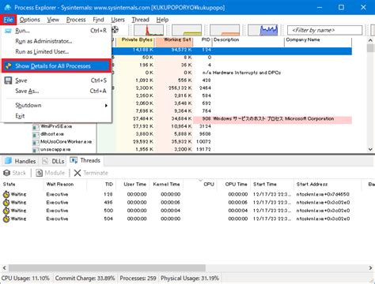The width and height of the screenshot is (375, 284).
Task: Sort by the Description column header
Action: click(x=248, y=42)
